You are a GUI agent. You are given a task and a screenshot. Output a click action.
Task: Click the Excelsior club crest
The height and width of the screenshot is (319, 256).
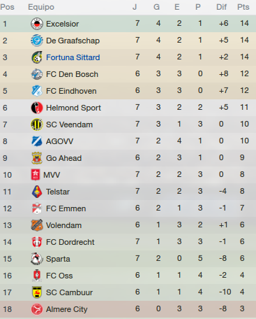pos(37,24)
